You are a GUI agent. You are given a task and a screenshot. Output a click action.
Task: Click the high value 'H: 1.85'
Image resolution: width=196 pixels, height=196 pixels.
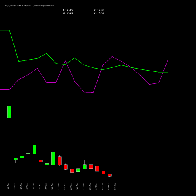pos(99,10)
